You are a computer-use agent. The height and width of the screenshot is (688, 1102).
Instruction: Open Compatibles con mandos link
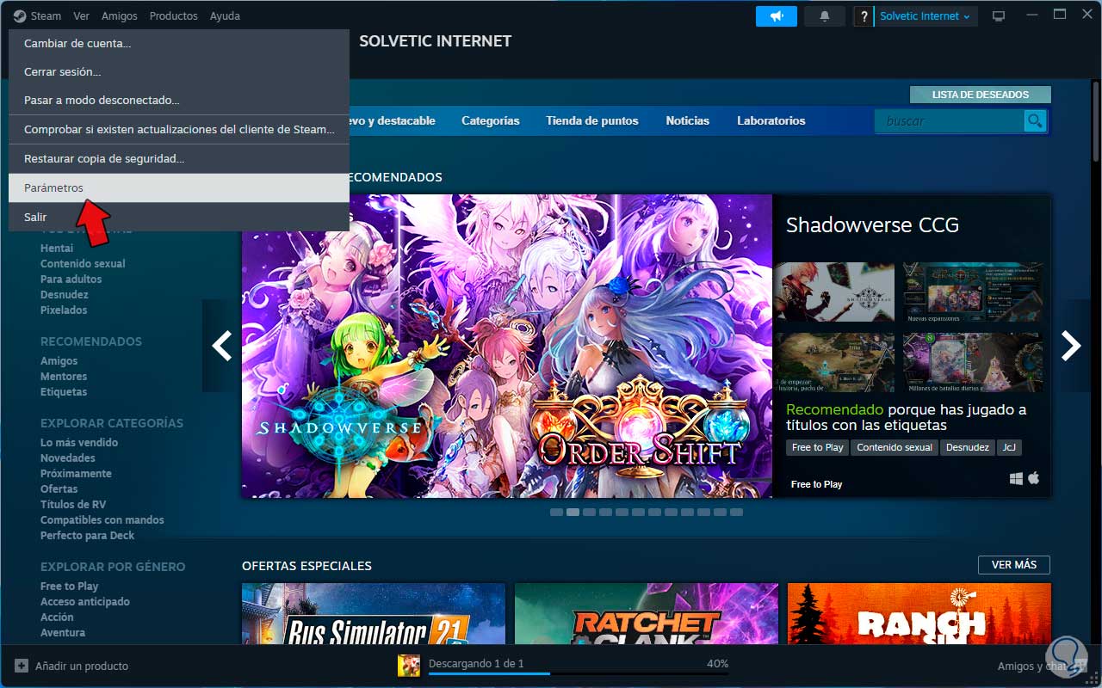pos(102,520)
